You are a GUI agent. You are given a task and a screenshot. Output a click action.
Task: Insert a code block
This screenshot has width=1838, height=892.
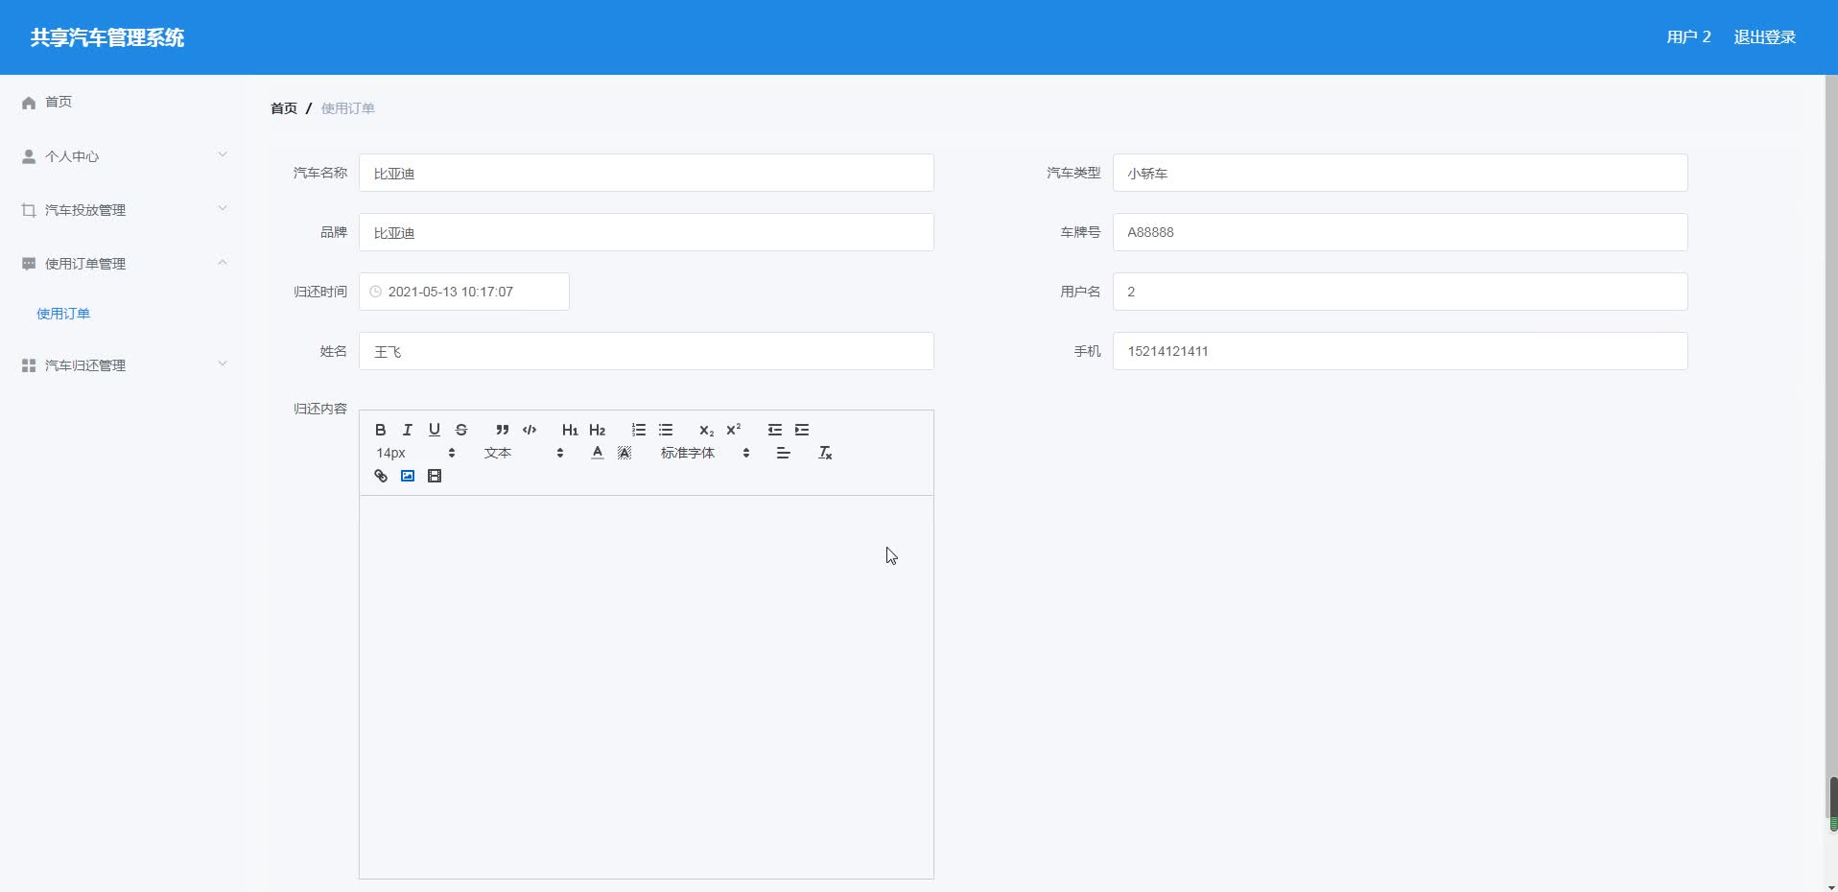click(529, 430)
